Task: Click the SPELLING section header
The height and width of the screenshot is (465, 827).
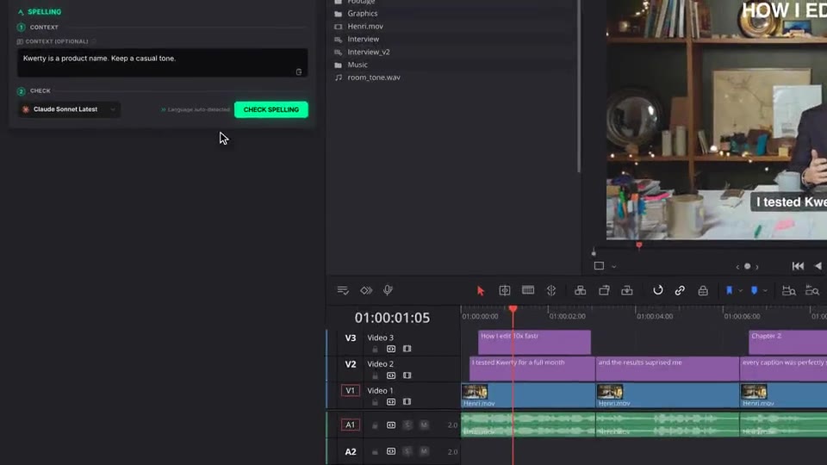Action: 40,11
